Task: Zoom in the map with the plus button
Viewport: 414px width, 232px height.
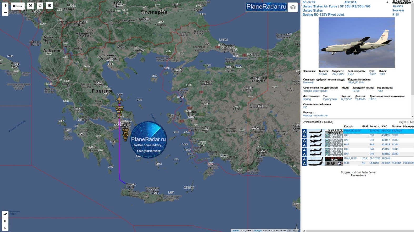Action: pyautogui.click(x=5, y=6)
